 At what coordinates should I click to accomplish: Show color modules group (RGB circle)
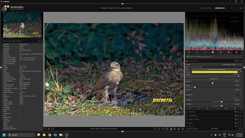click(x=220, y=52)
